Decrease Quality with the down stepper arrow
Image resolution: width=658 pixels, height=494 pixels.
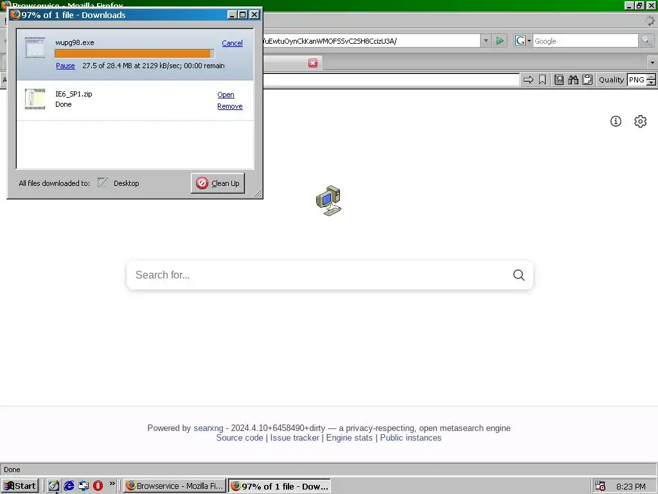tap(651, 83)
